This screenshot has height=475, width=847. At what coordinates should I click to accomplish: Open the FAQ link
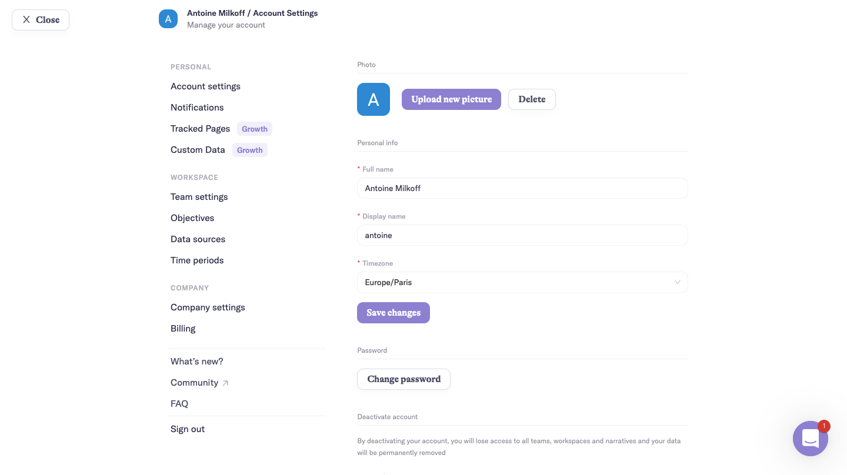tap(179, 404)
